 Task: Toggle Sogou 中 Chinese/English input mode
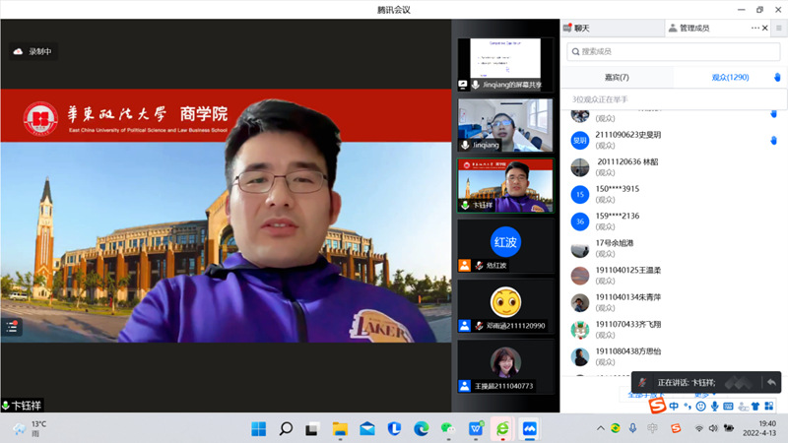(675, 406)
